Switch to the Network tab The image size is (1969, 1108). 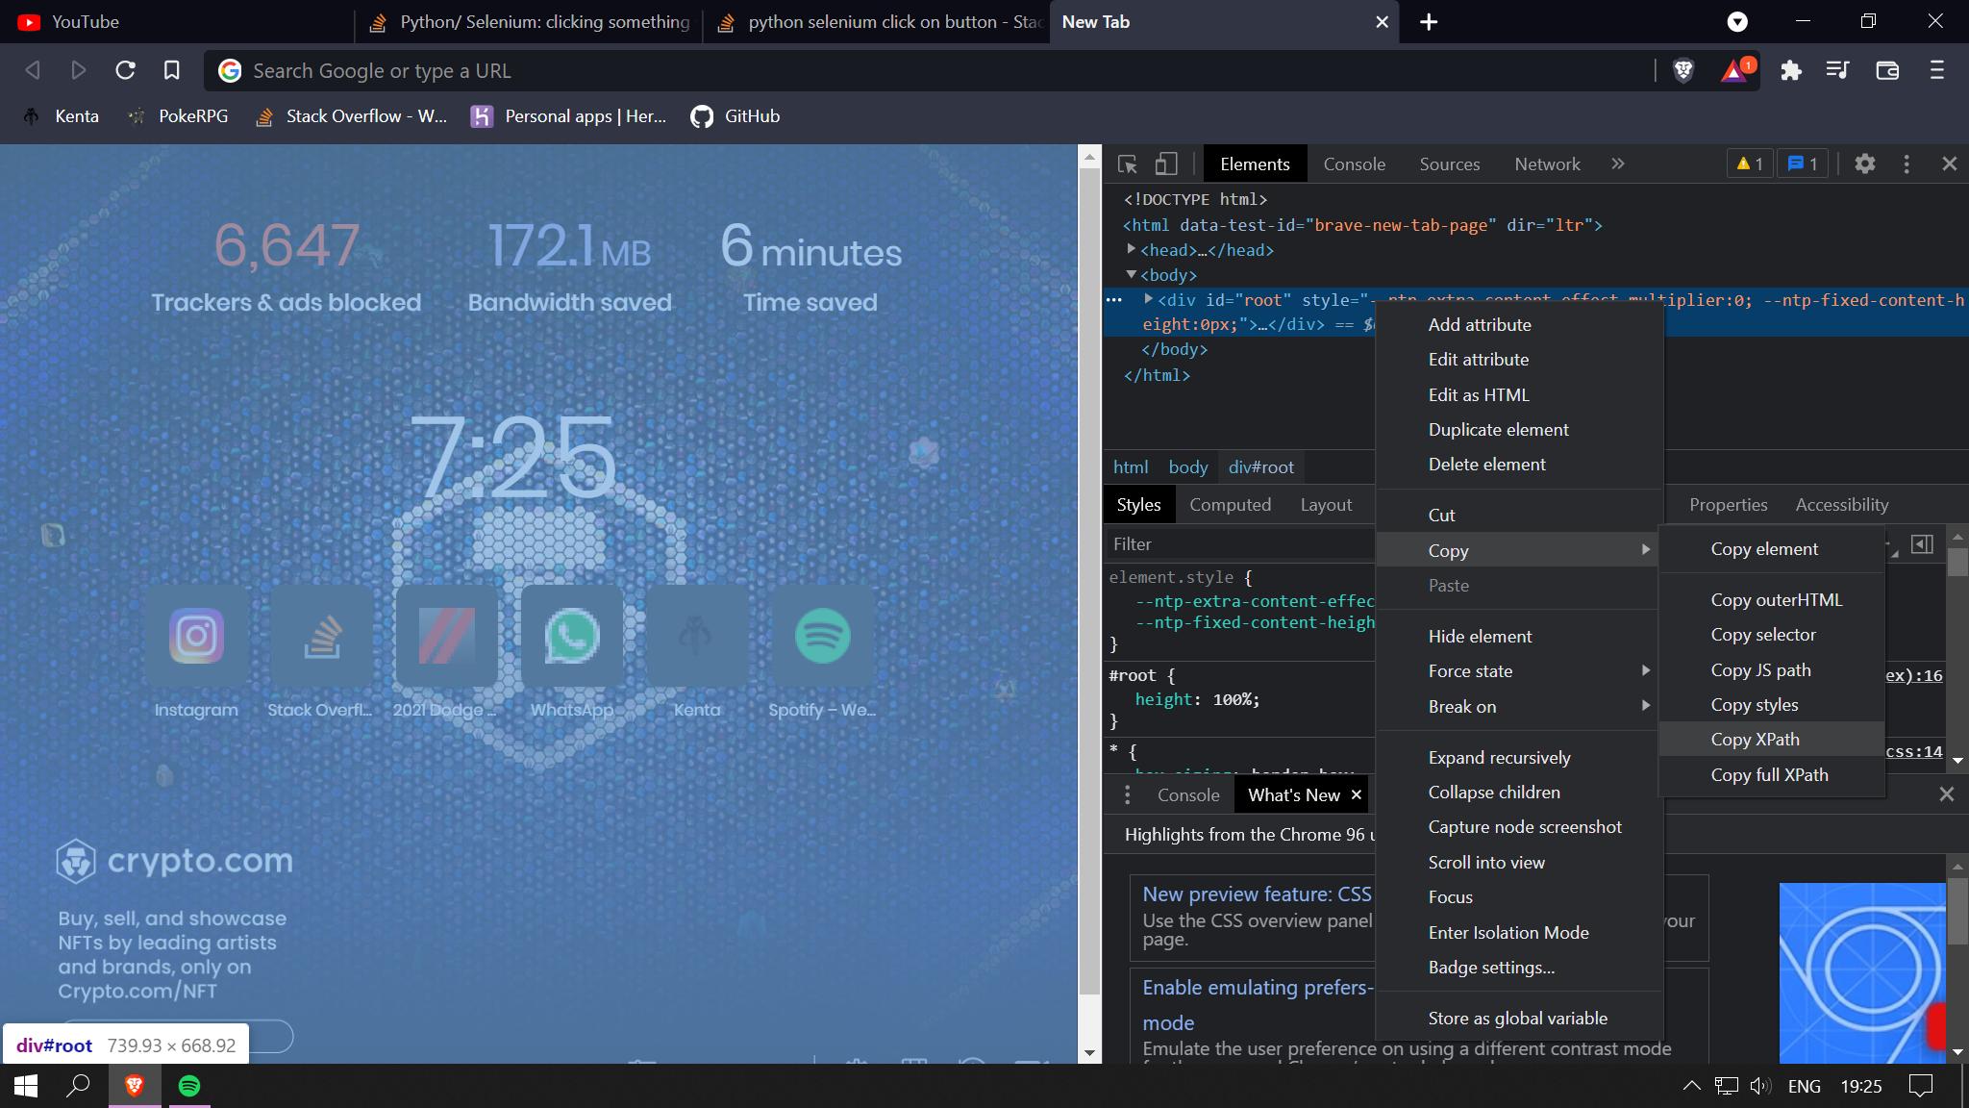[1547, 164]
